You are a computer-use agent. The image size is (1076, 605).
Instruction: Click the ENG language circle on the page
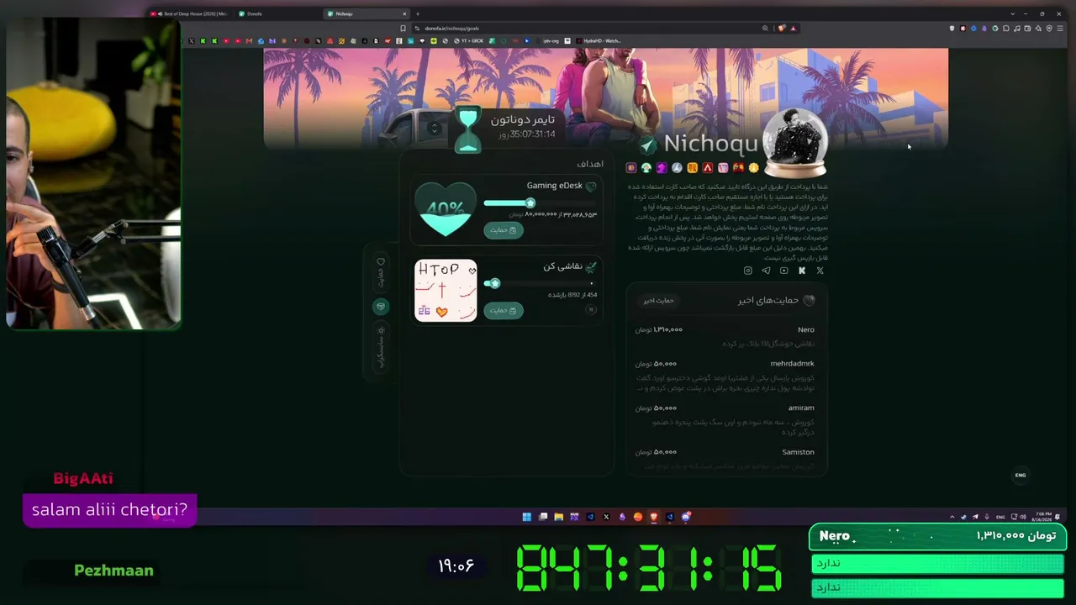(1021, 475)
